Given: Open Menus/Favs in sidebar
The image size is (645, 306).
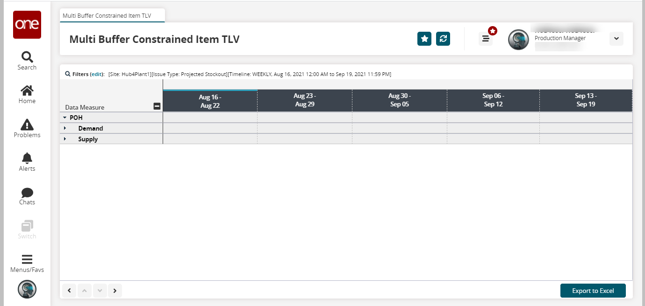Looking at the screenshot, I should click(x=27, y=264).
